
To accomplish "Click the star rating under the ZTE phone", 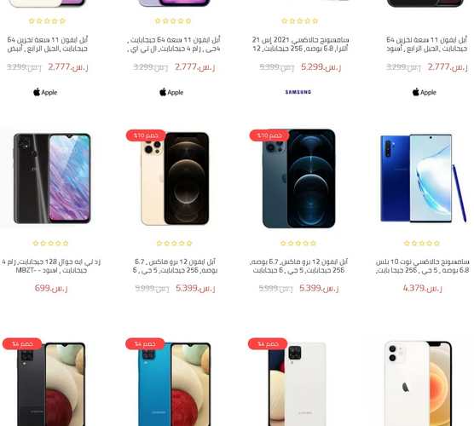I will click(51, 243).
